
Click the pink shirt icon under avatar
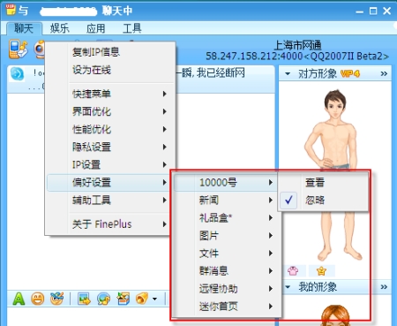click(x=293, y=270)
